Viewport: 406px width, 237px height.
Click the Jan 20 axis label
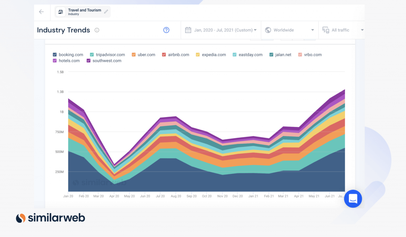(68, 196)
